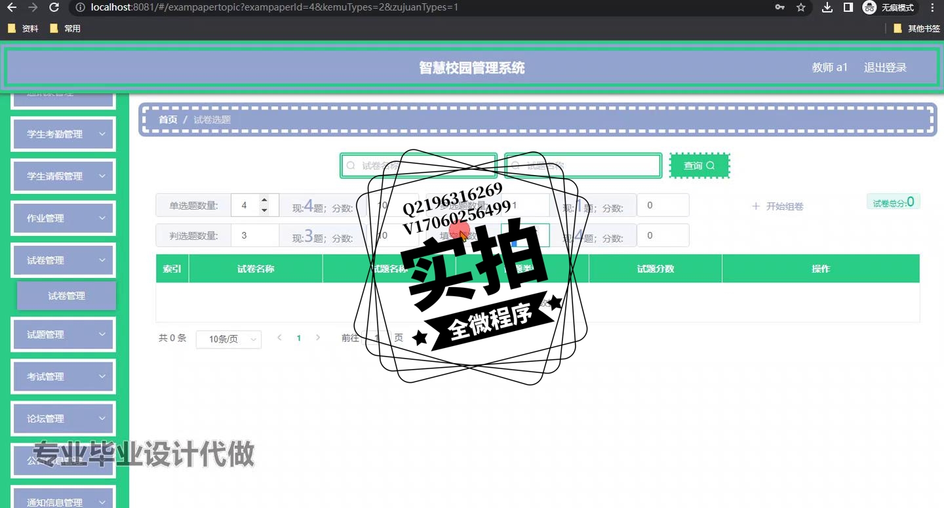This screenshot has width=944, height=508.
Task: Click the 索引 column header
Action: tap(172, 269)
